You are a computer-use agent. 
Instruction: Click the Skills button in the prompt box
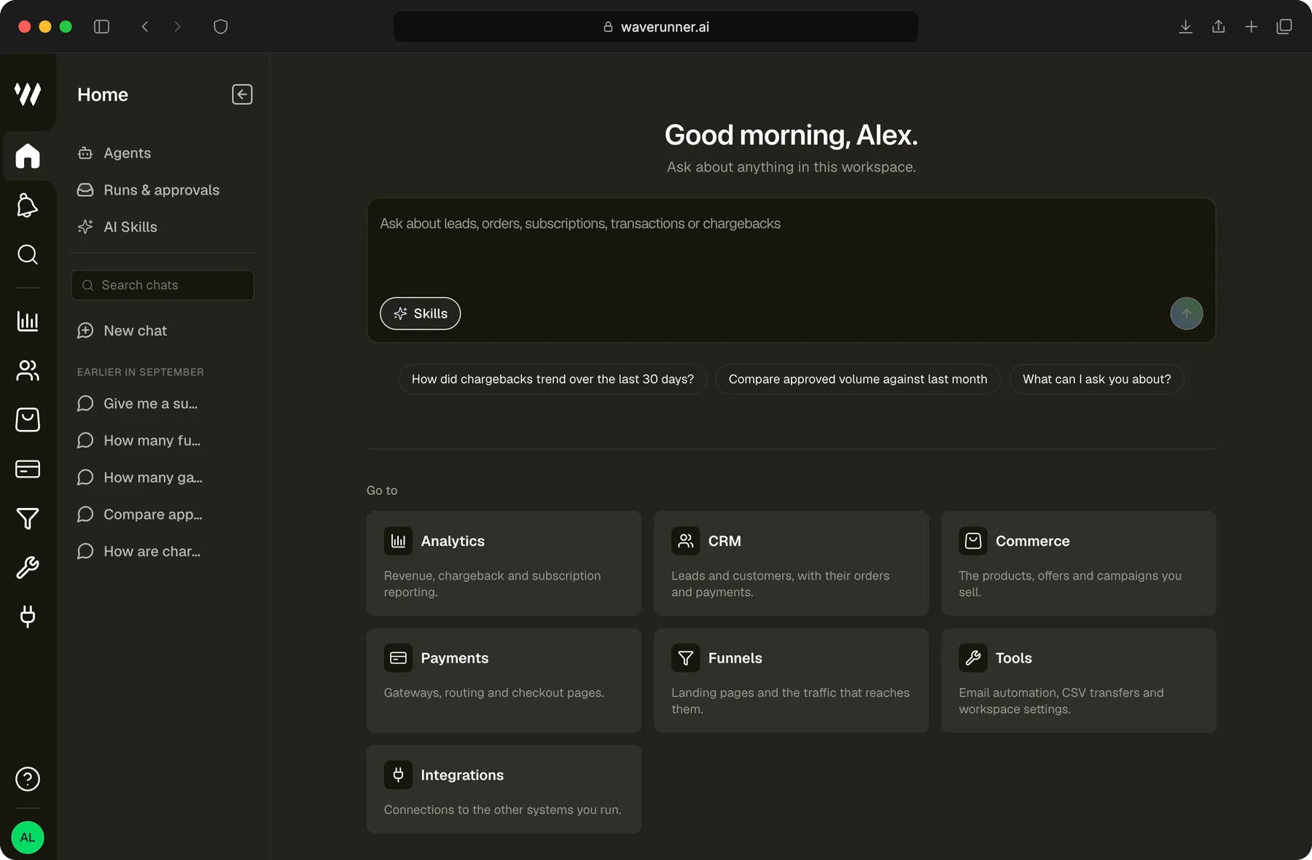(x=420, y=313)
